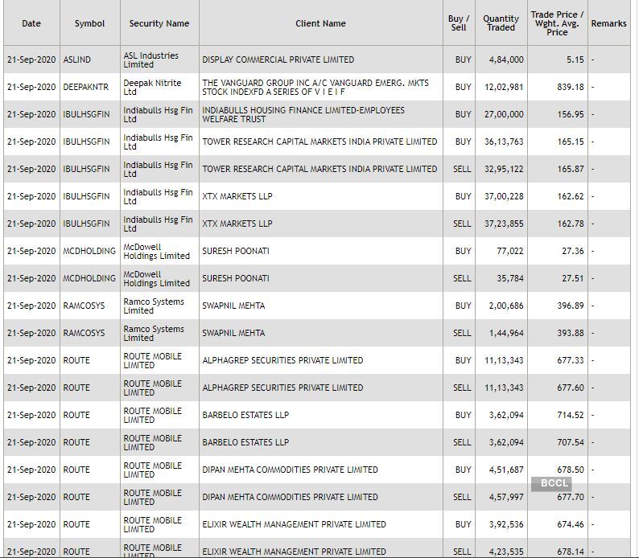Click the Trade Price / Wght. Avg. Price header
The width and height of the screenshot is (639, 558).
(x=557, y=23)
